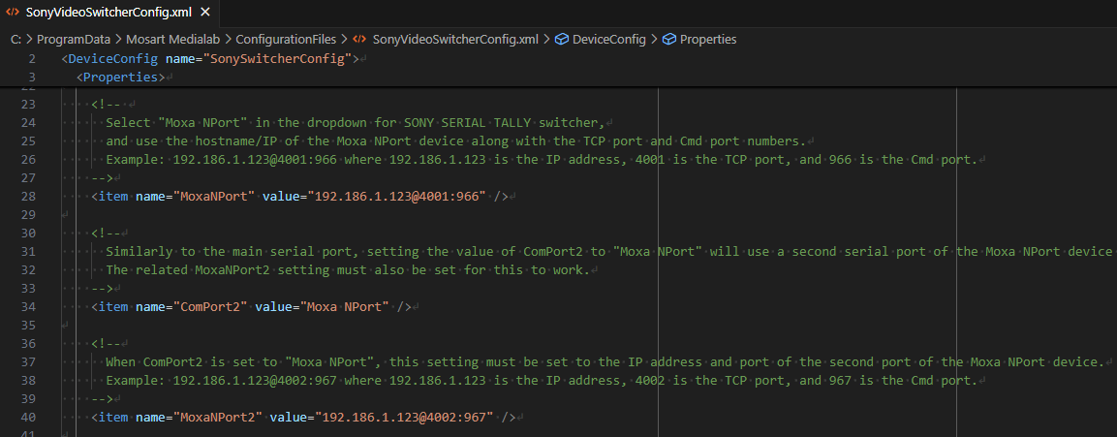This screenshot has width=1117, height=437.
Task: Select the SonyVideoSwitcherConfig.xml editor tab
Action: pyautogui.click(x=107, y=13)
